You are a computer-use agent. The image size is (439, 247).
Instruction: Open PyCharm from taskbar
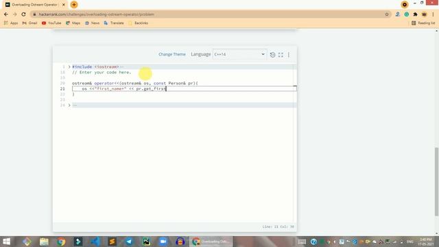tap(146, 242)
